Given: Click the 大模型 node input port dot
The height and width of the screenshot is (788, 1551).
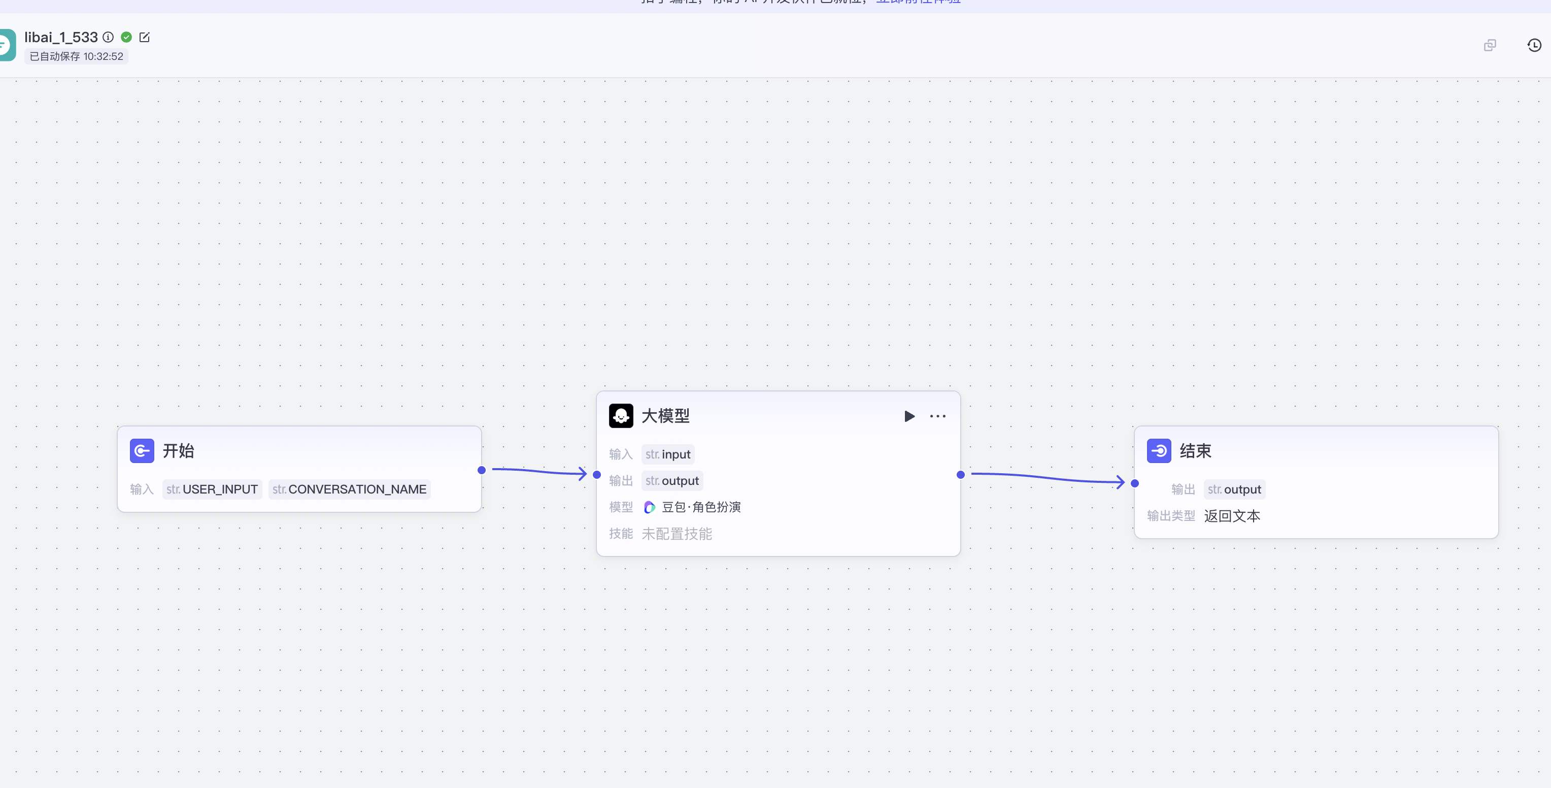Looking at the screenshot, I should (x=597, y=475).
